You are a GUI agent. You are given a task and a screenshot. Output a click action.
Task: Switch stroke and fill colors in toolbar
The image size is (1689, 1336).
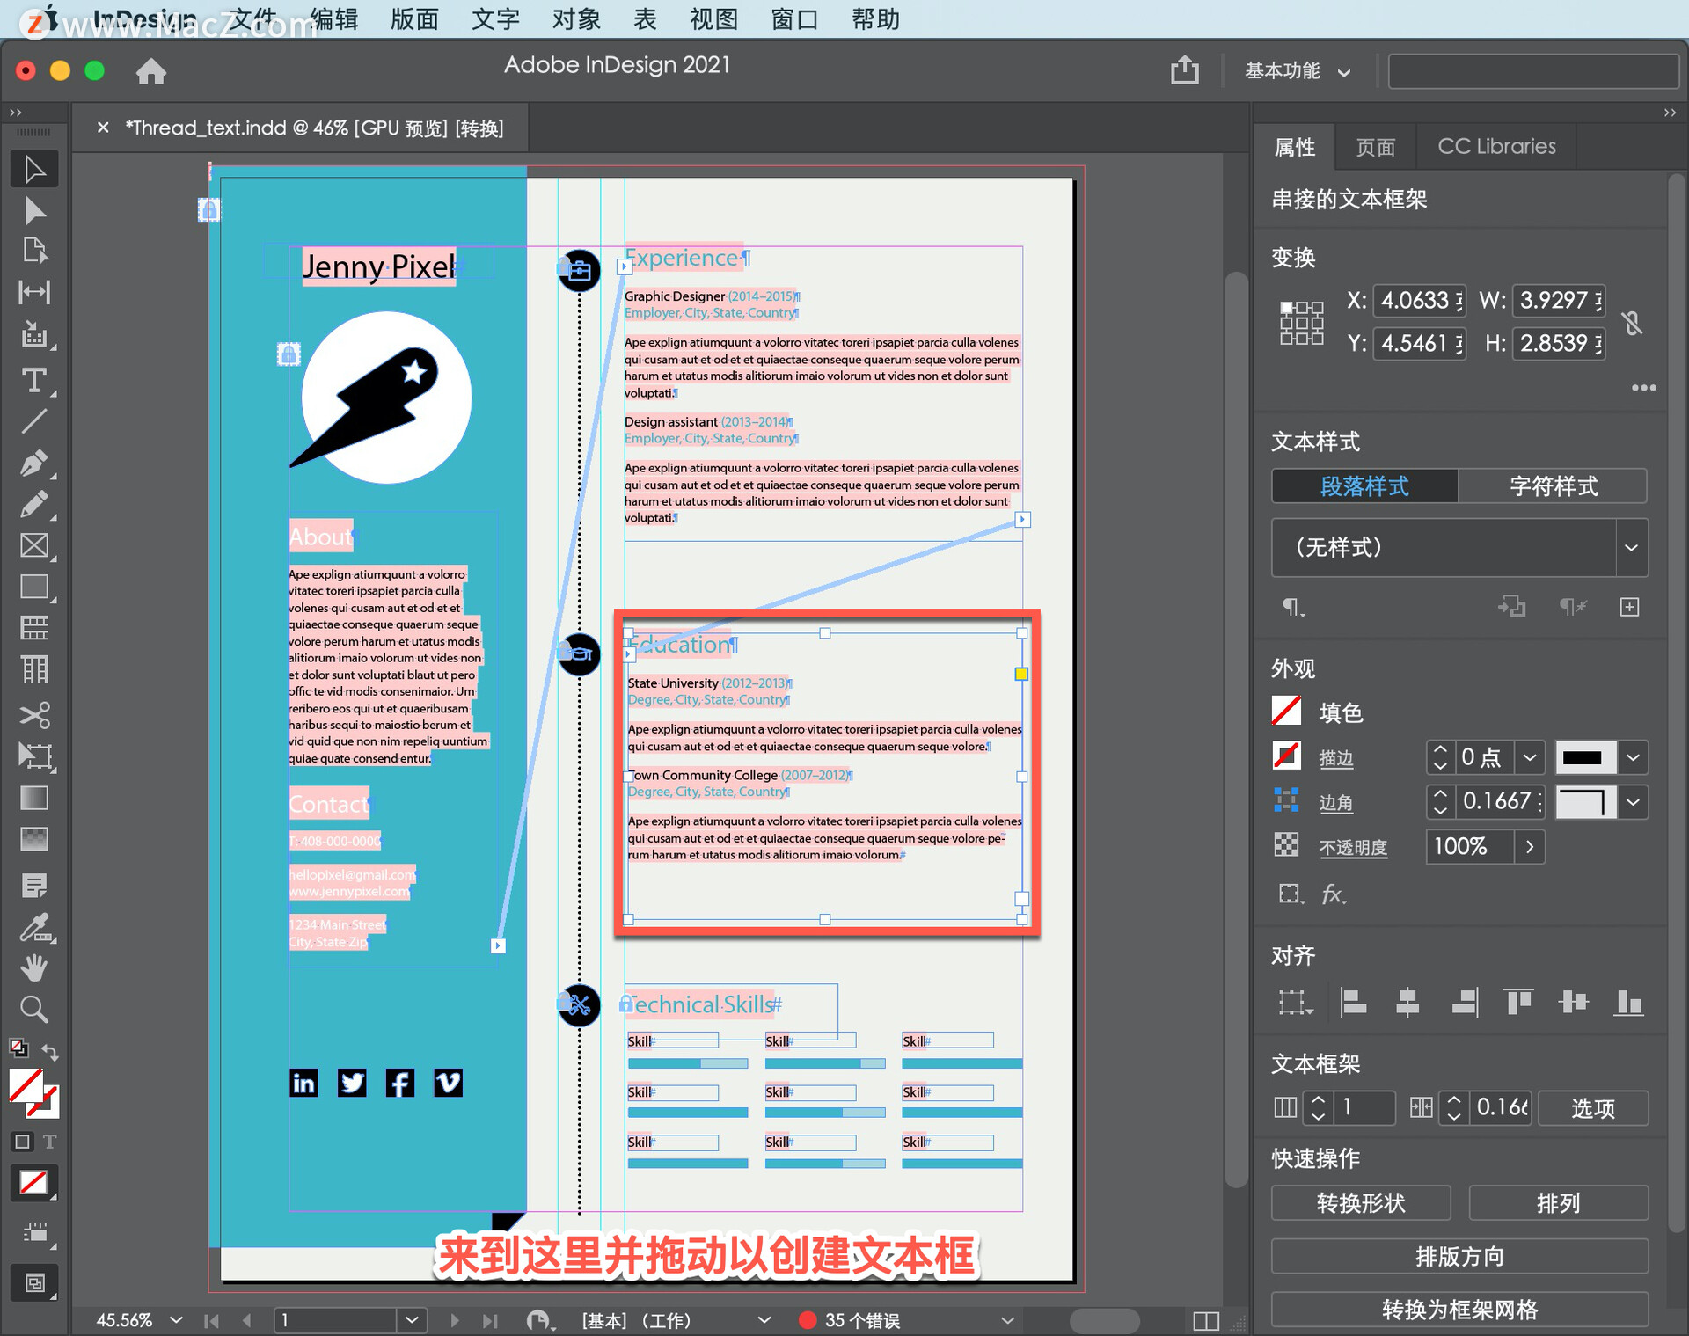click(x=50, y=1052)
